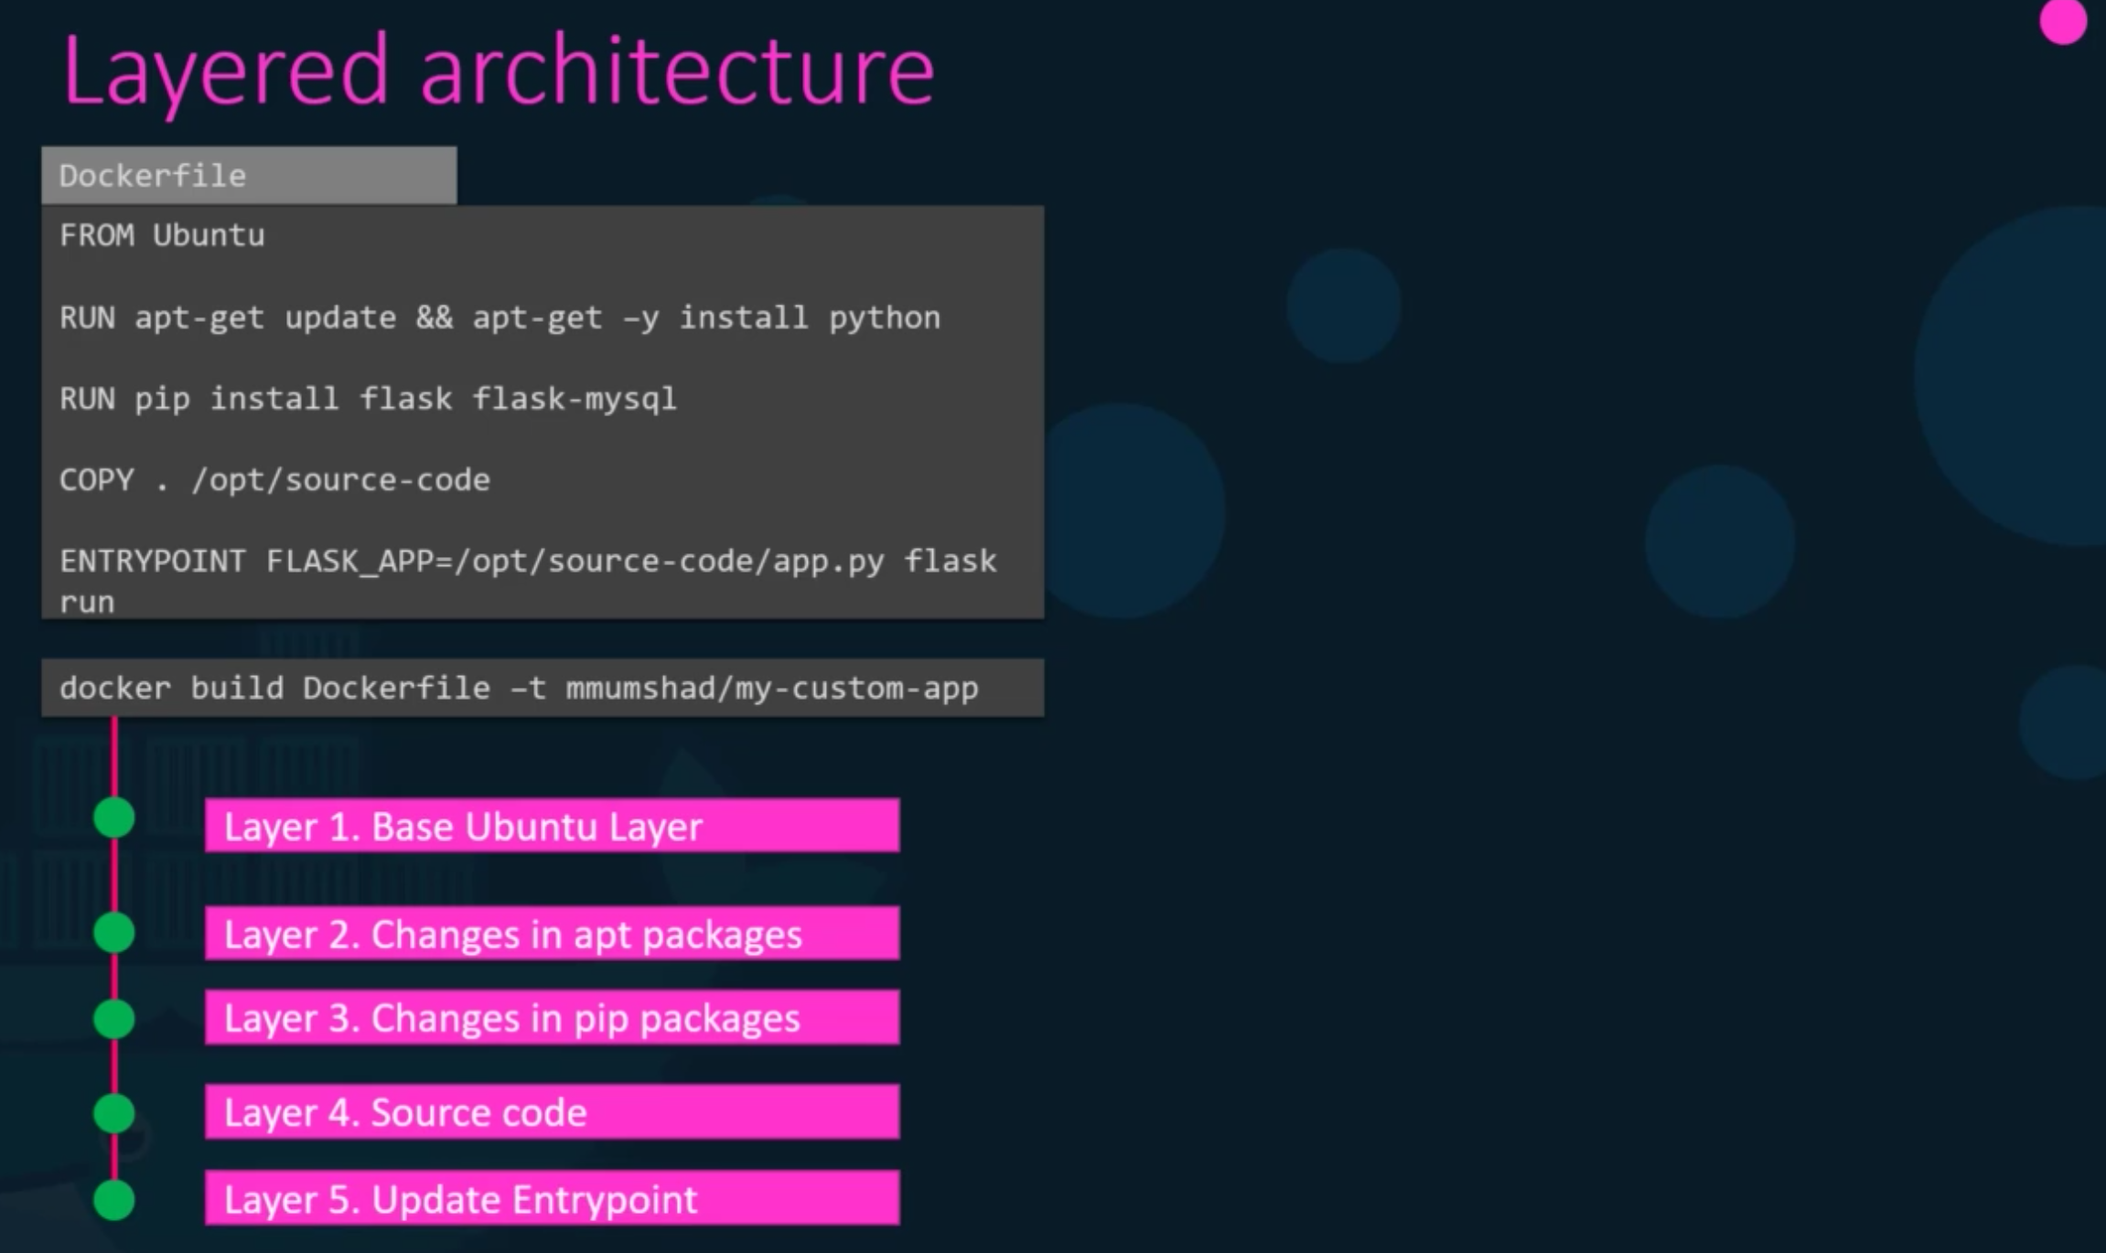The width and height of the screenshot is (2106, 1253).
Task: Select the Layer 2 Changes in apt packages bar
Action: pos(552,934)
